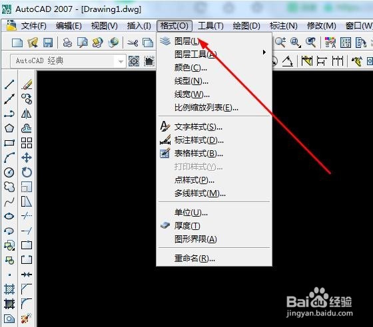Select the Trim tool

(27, 216)
